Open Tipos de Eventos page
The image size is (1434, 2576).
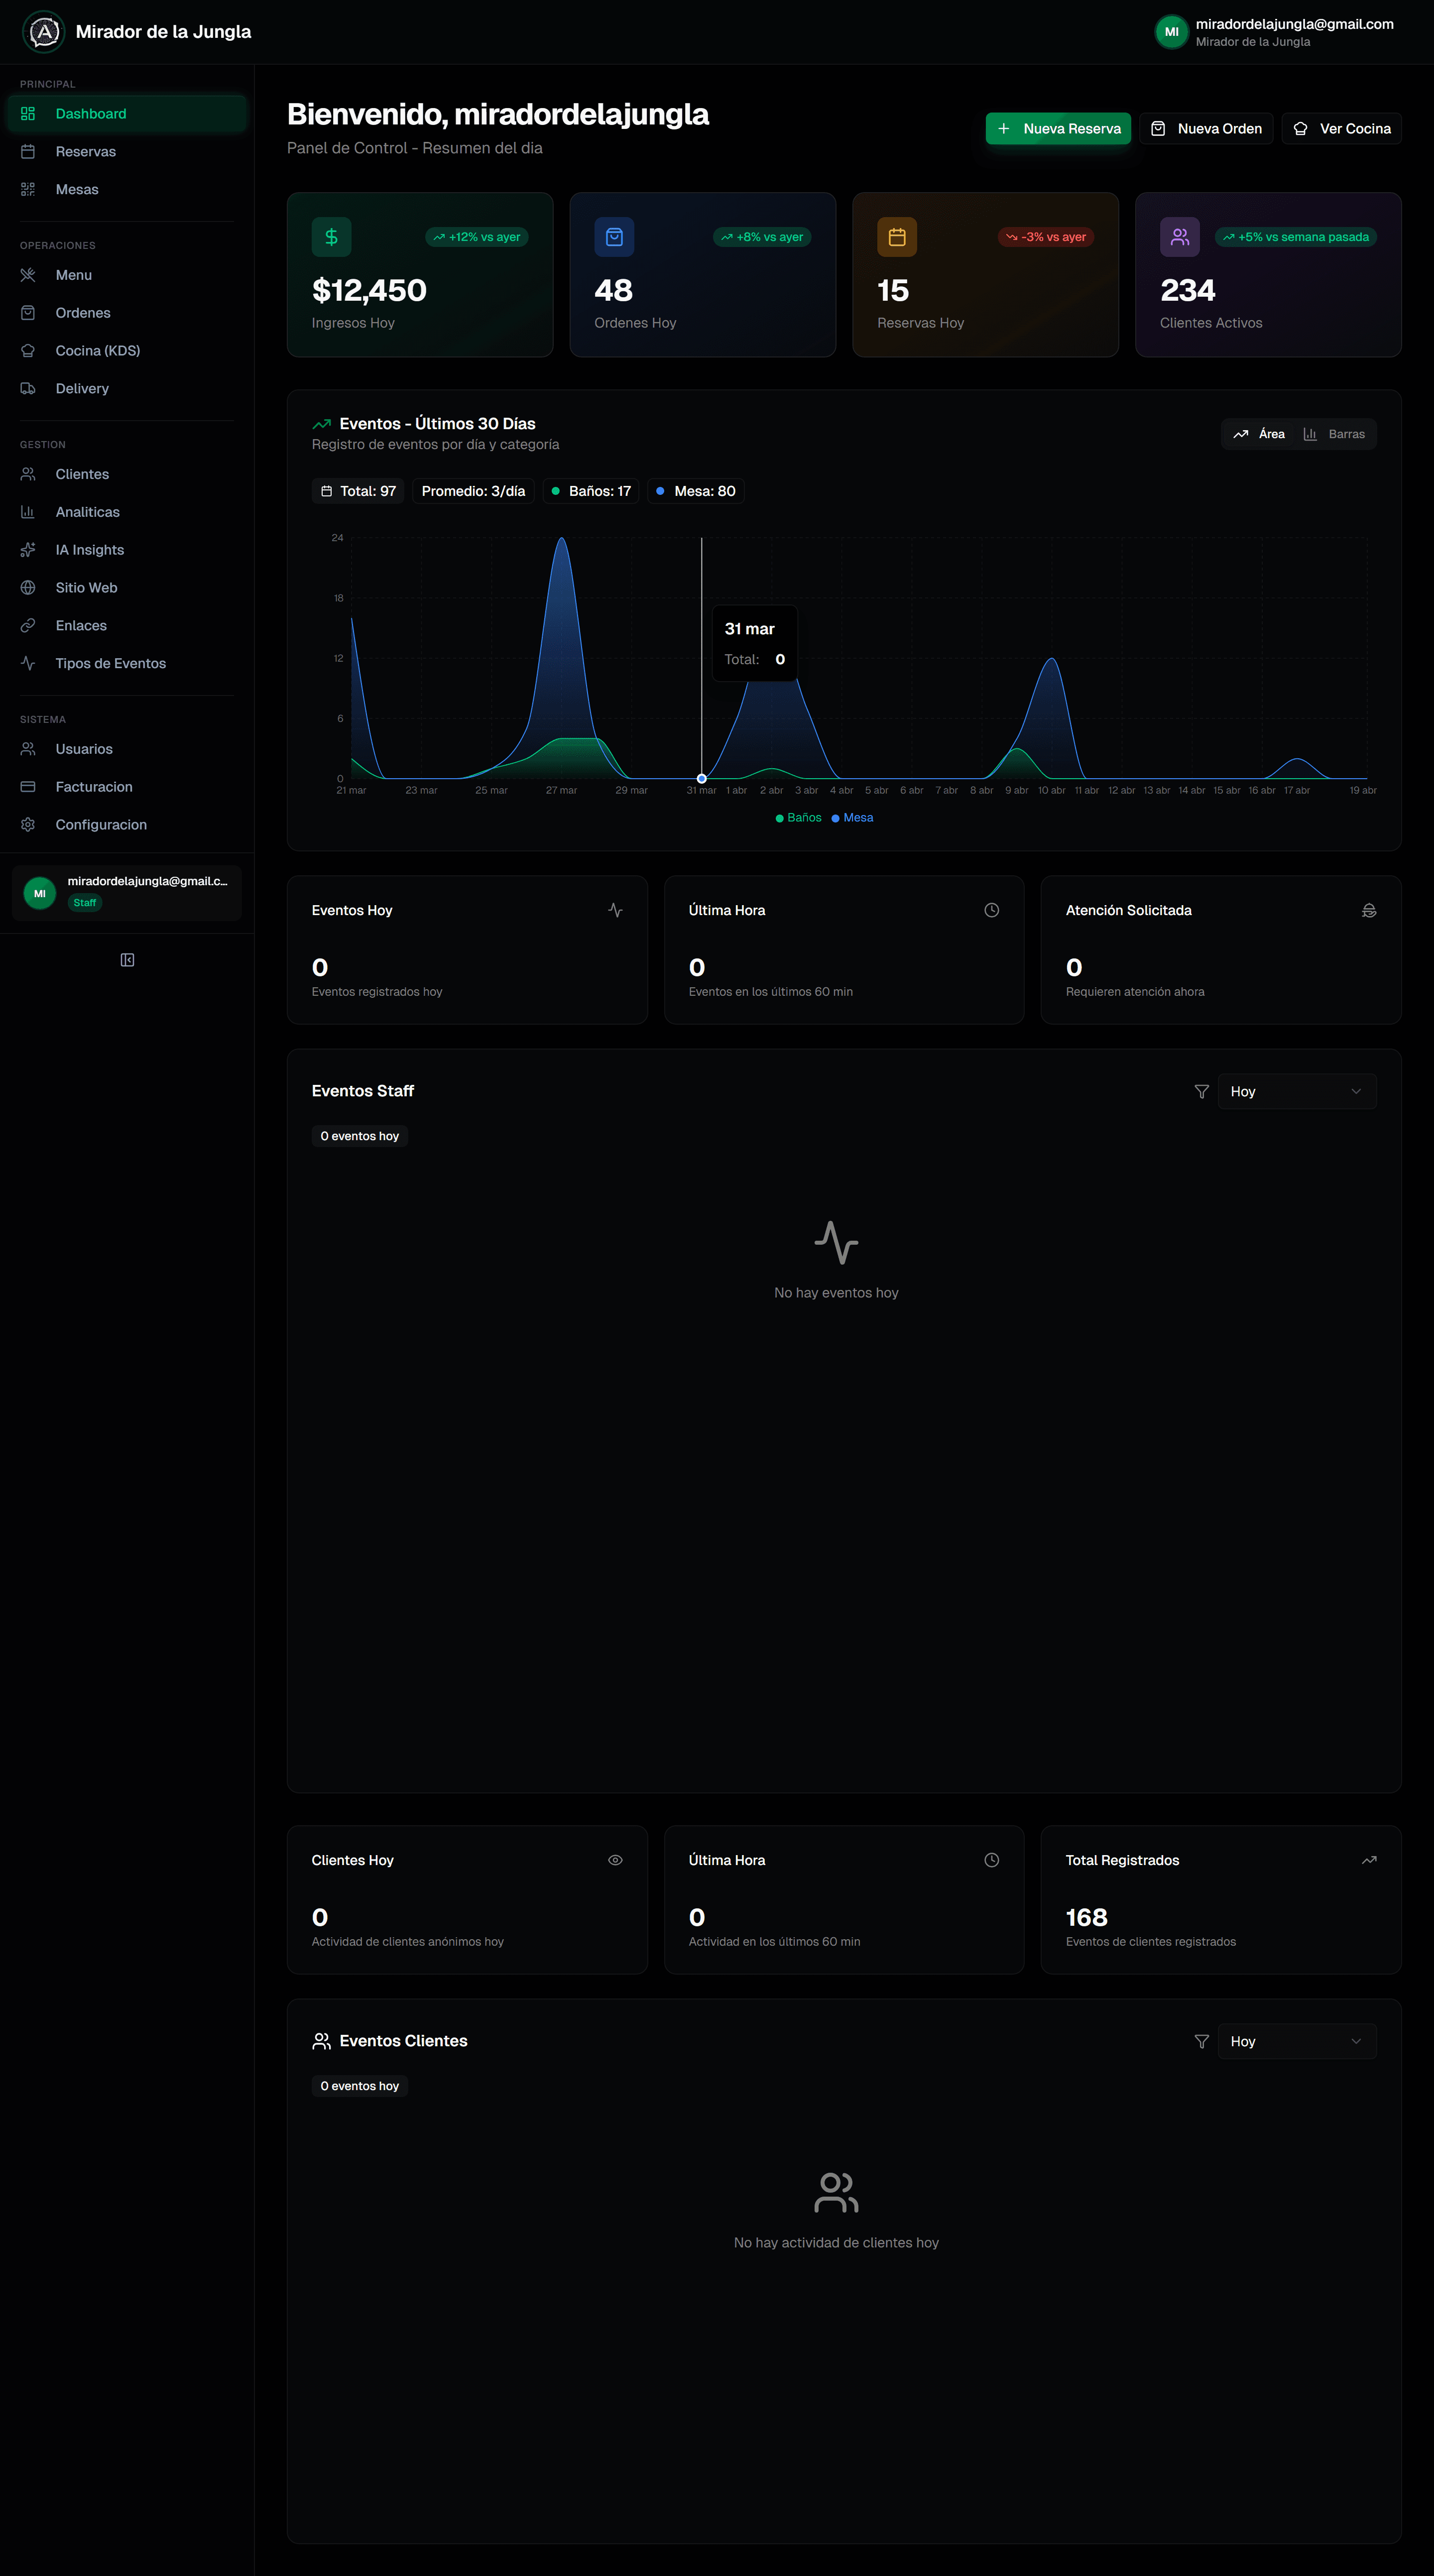point(127,663)
